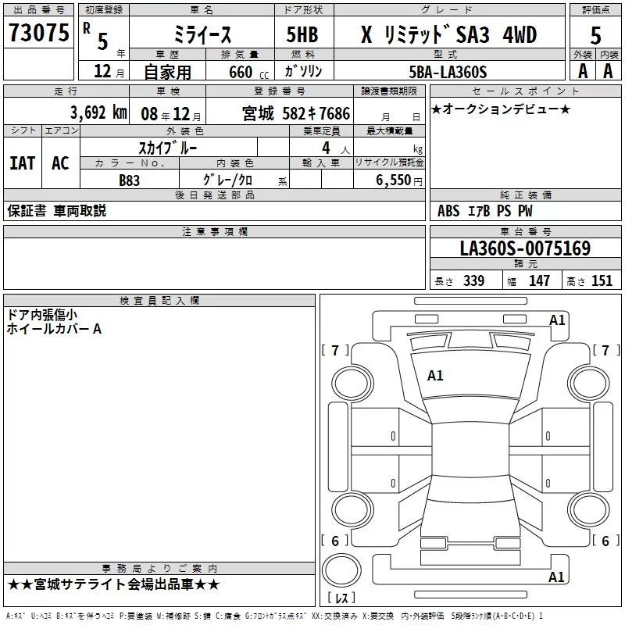625x625 pixels.
Task: Click the A1 mark at top-right bumper
Action: click(556, 320)
